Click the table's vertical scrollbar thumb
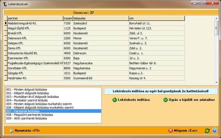This screenshot has width=221, height=138. pos(216,28)
